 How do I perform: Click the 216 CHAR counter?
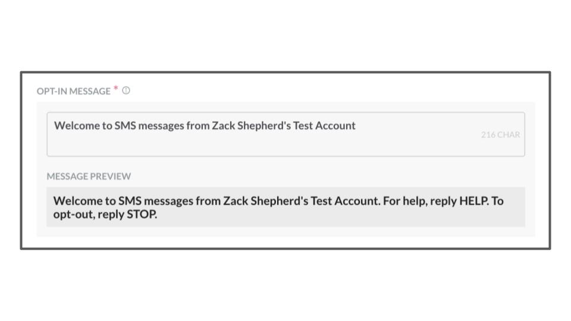pyautogui.click(x=500, y=135)
